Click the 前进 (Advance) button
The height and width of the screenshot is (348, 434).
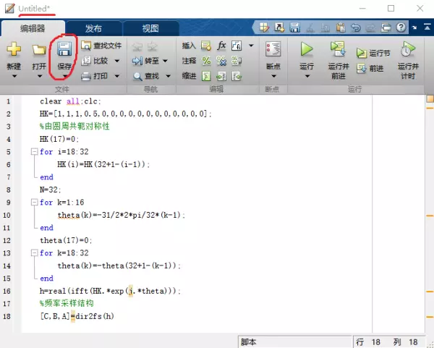click(x=370, y=68)
